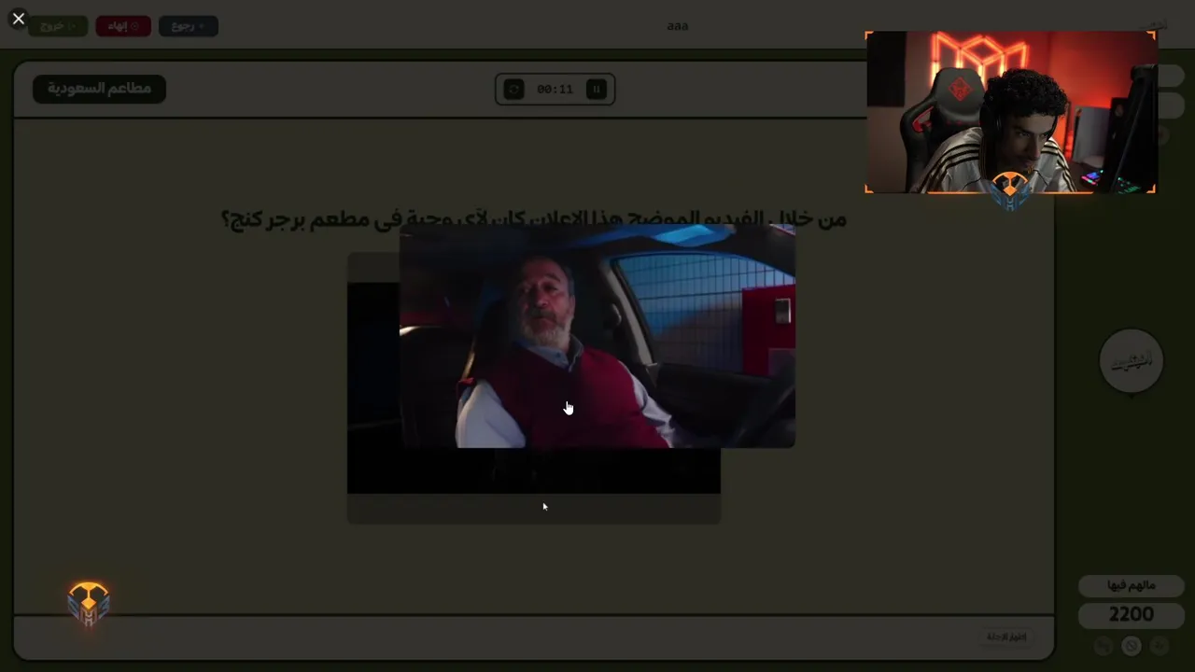This screenshot has height=672, width=1195.
Task: Click the خروج exit button
Action: point(58,26)
